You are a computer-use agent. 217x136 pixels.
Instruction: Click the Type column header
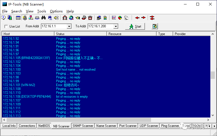pos(165,34)
